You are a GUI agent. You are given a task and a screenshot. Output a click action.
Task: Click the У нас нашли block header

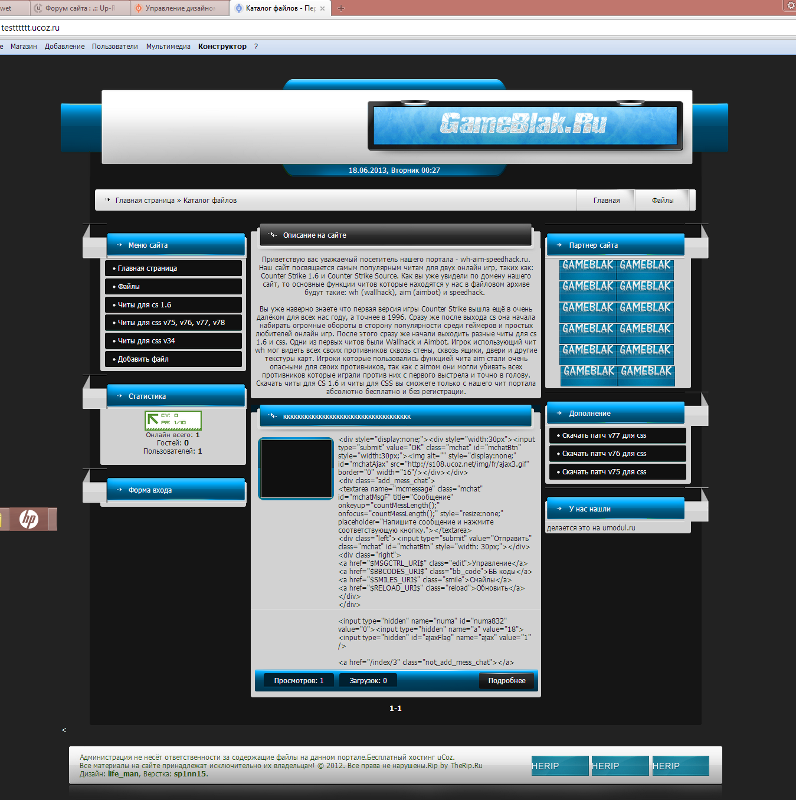pyautogui.click(x=615, y=509)
